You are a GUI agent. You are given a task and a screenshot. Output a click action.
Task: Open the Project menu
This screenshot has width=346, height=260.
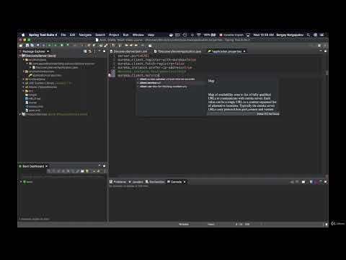coord(114,35)
